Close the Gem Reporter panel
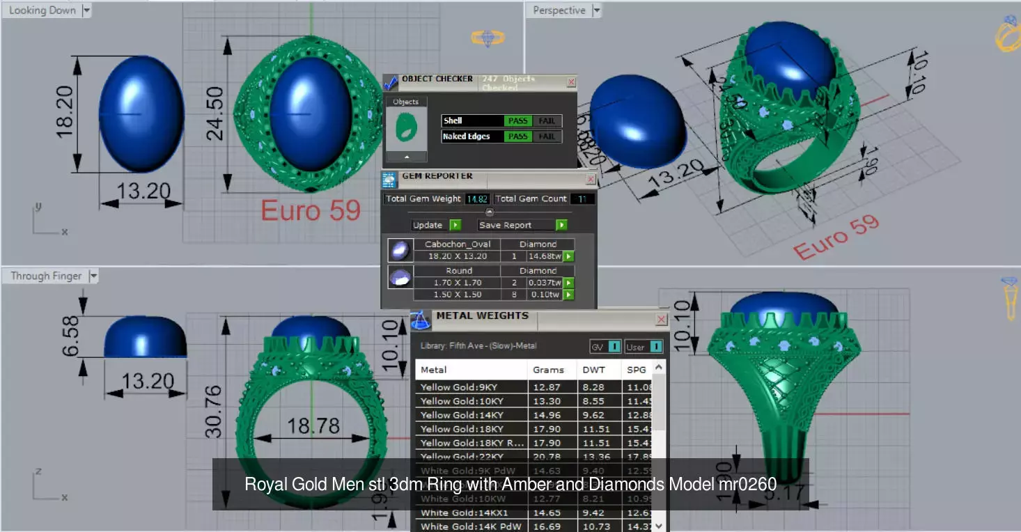This screenshot has width=1021, height=532. pyautogui.click(x=591, y=179)
